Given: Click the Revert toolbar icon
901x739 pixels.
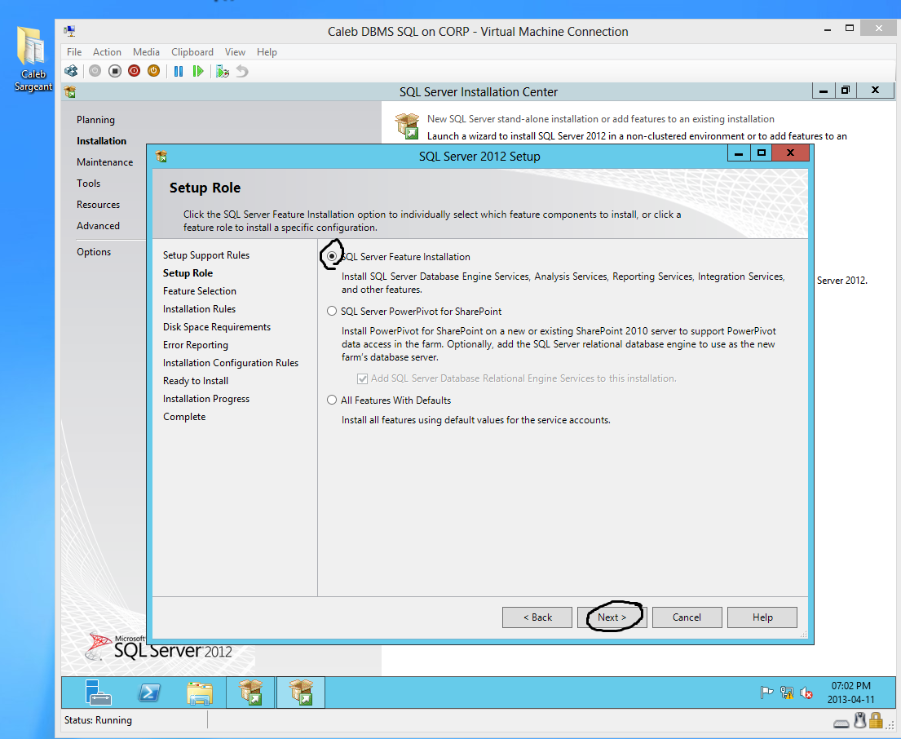Looking at the screenshot, I should 242,71.
